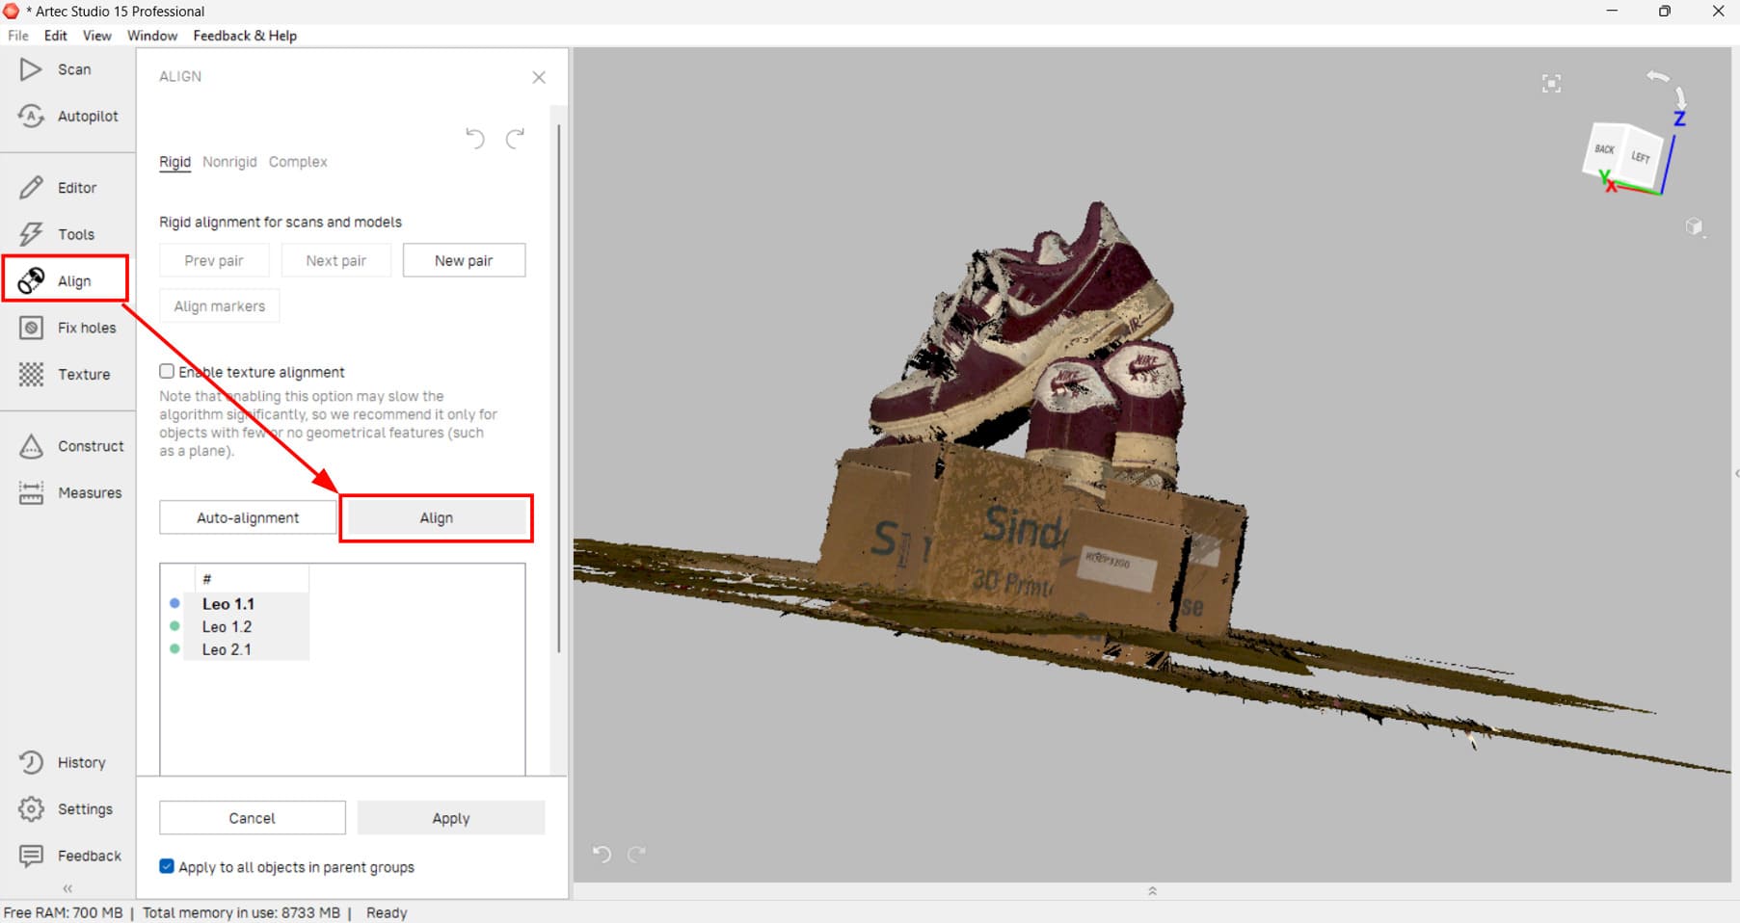Collapse the left sidebar with double chevron
Image resolution: width=1740 pixels, height=923 pixels.
pyautogui.click(x=67, y=888)
